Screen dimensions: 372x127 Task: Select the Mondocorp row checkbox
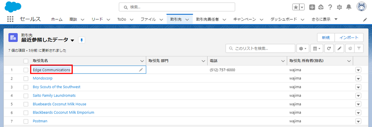(x=26, y=78)
